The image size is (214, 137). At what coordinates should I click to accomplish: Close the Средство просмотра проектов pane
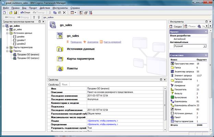[43, 22]
